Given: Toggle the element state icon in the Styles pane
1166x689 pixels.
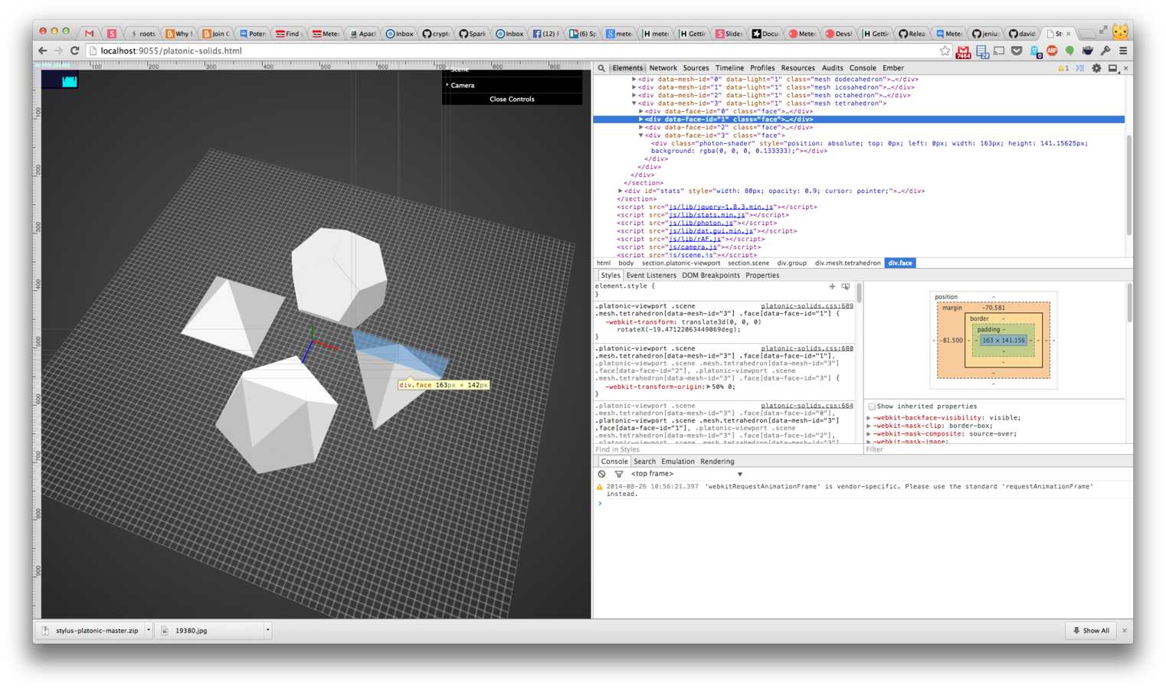Looking at the screenshot, I should point(845,286).
